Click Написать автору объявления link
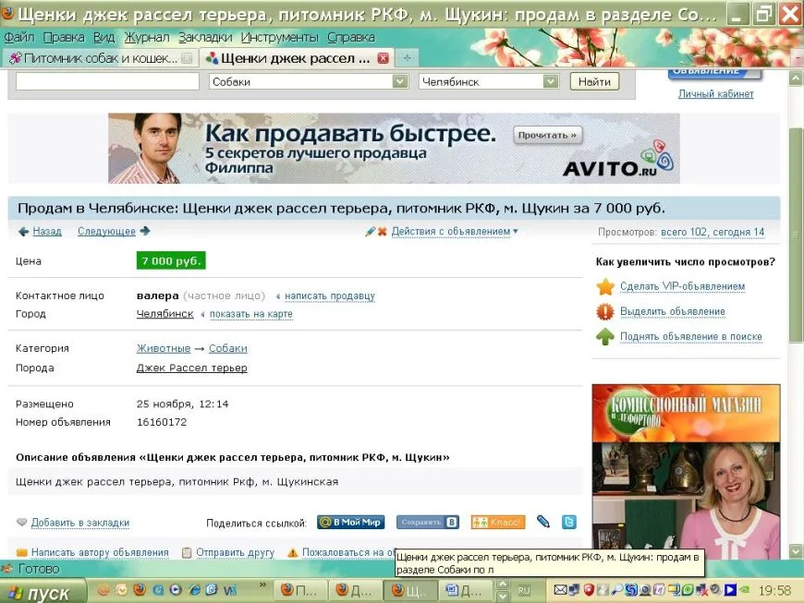The image size is (804, 603). click(x=100, y=552)
